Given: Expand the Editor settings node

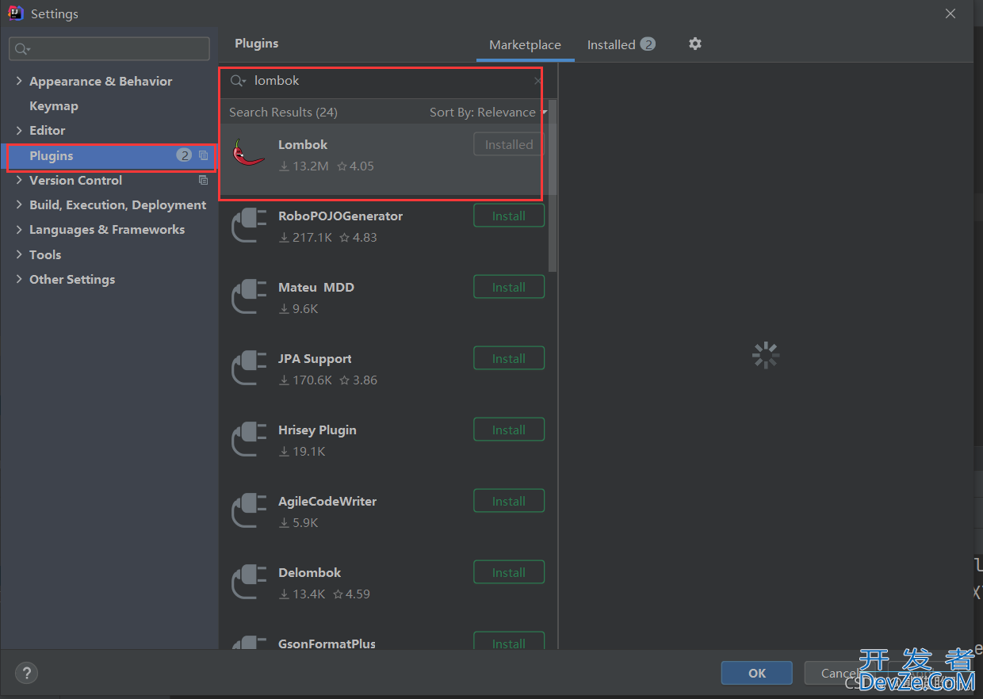Looking at the screenshot, I should (x=19, y=130).
